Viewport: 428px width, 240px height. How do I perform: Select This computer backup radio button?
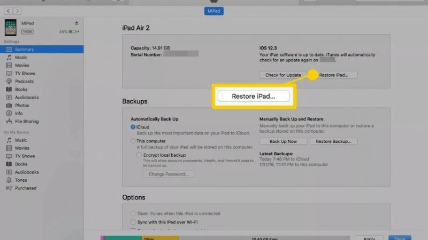[133, 141]
